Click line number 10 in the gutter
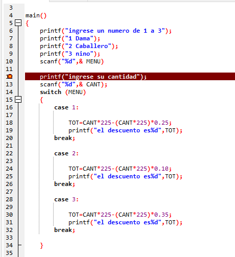235x257 pixels. [9, 61]
